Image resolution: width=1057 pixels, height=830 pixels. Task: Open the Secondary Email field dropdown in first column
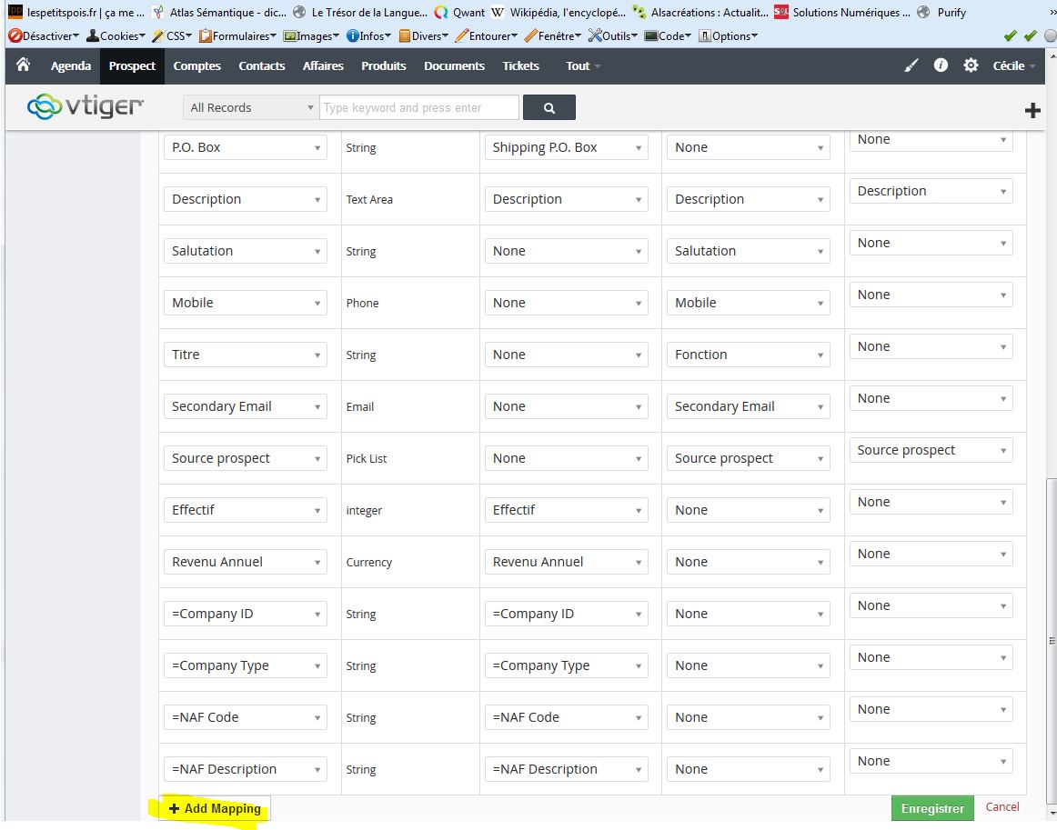pyautogui.click(x=245, y=406)
